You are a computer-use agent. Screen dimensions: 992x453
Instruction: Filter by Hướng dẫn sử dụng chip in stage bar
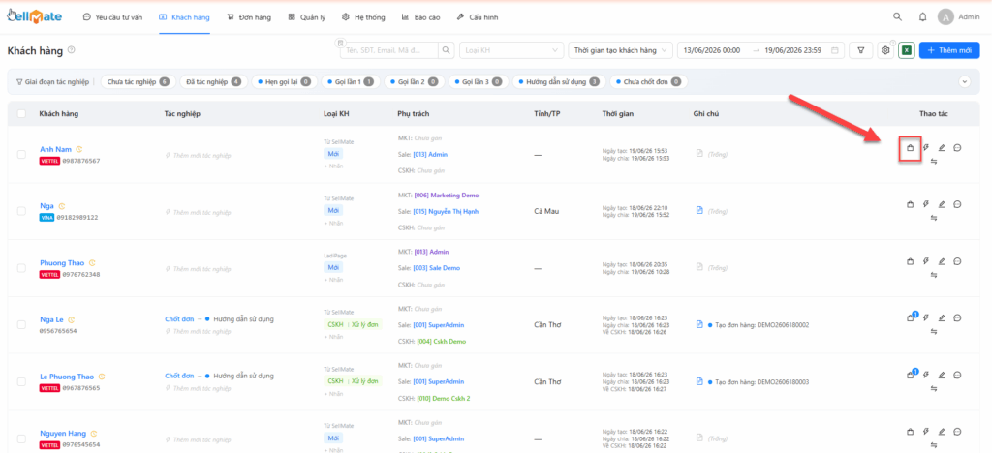point(559,81)
